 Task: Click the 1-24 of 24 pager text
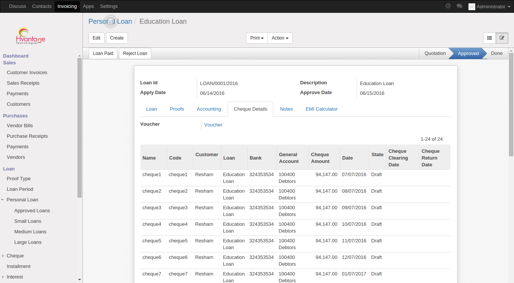click(432, 139)
